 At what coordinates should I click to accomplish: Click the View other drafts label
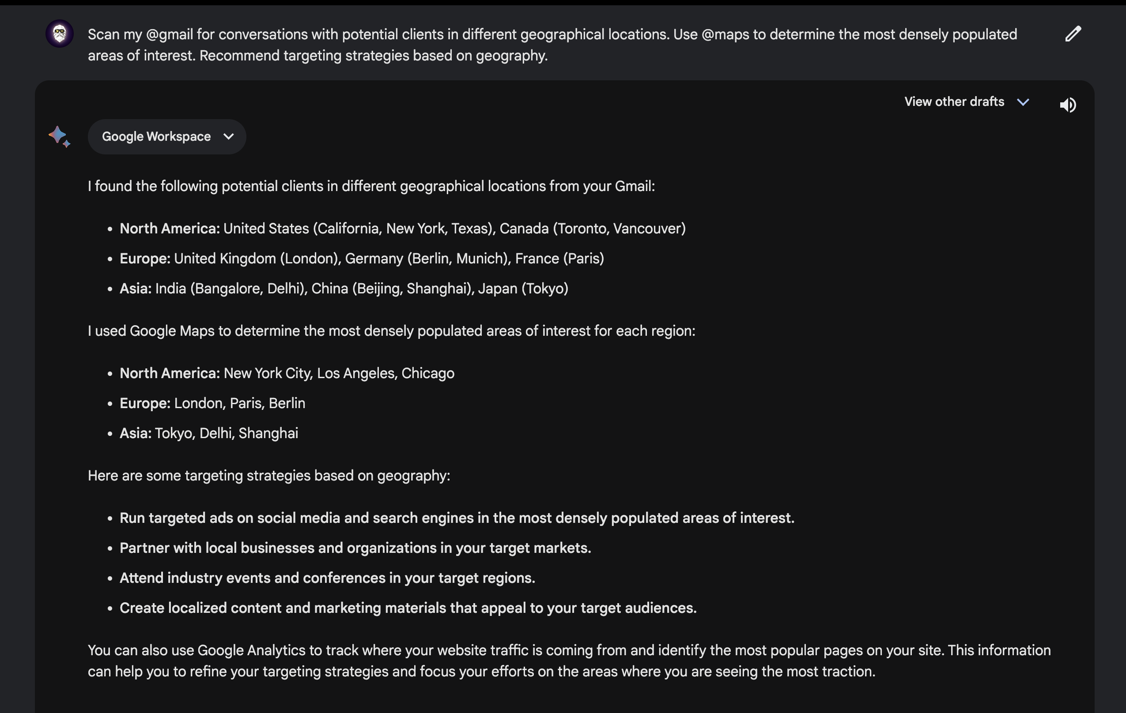(954, 101)
